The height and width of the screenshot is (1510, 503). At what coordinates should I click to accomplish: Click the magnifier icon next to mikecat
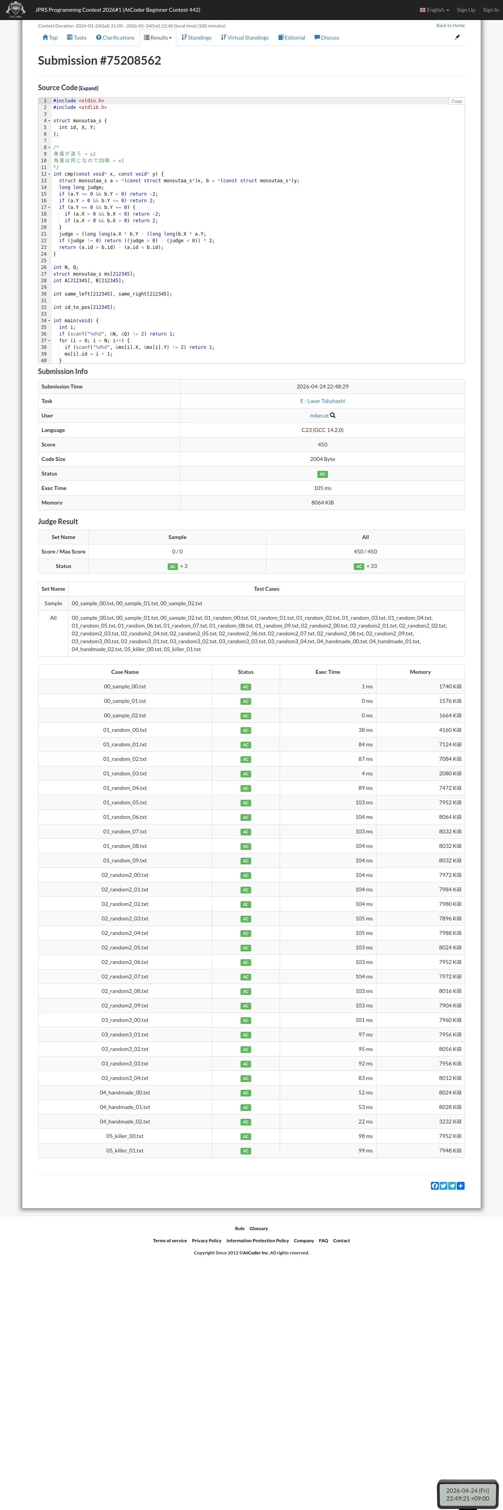(333, 416)
